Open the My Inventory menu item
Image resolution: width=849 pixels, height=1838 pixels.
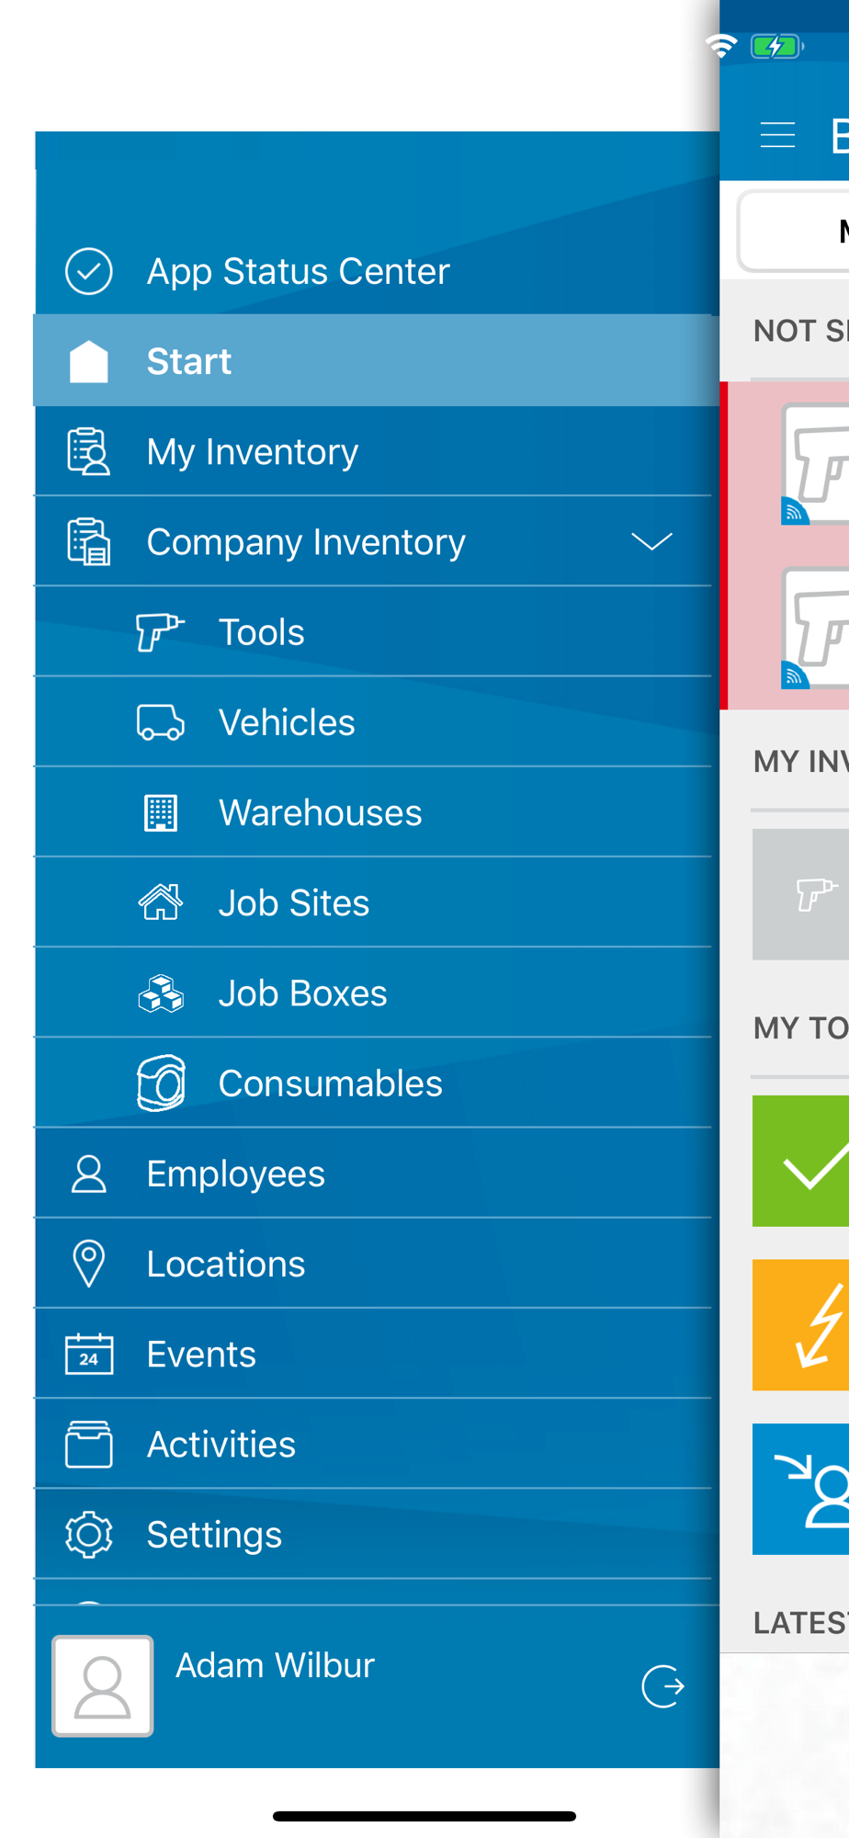click(373, 451)
